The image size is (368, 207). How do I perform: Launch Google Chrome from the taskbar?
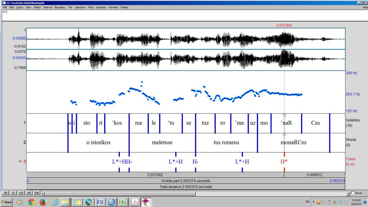tap(31, 202)
